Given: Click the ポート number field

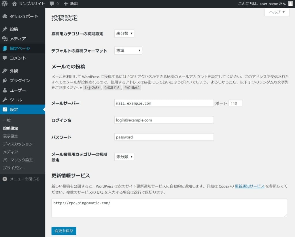Looking at the screenshot, I should 236,103.
